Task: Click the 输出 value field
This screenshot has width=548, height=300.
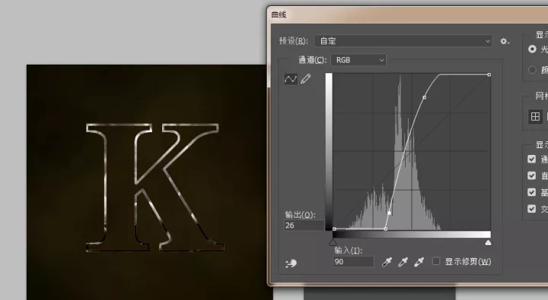Action: (304, 226)
